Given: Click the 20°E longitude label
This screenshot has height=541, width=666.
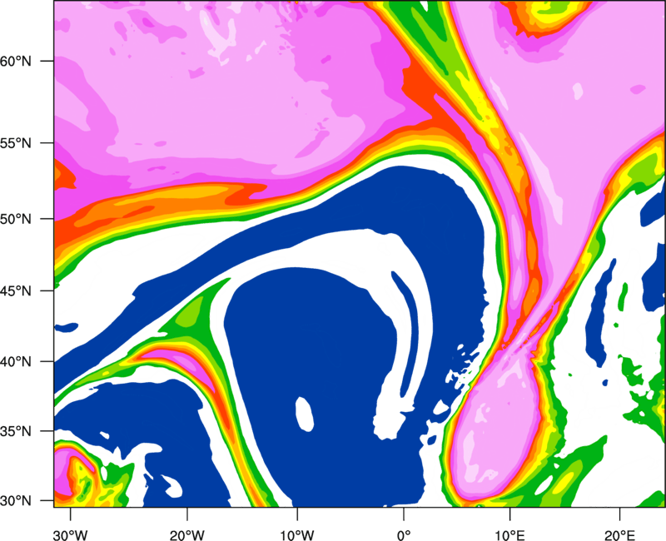Looking at the screenshot, I should tap(619, 535).
